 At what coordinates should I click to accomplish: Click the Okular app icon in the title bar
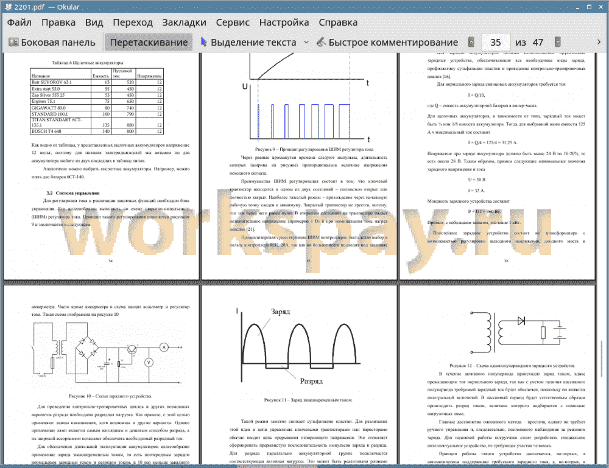(x=8, y=7)
